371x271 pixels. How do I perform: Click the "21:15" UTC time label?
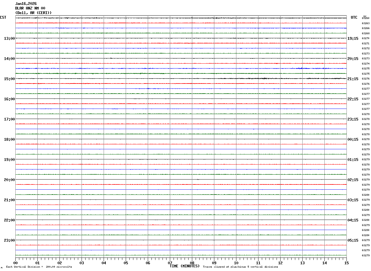tap(353, 79)
